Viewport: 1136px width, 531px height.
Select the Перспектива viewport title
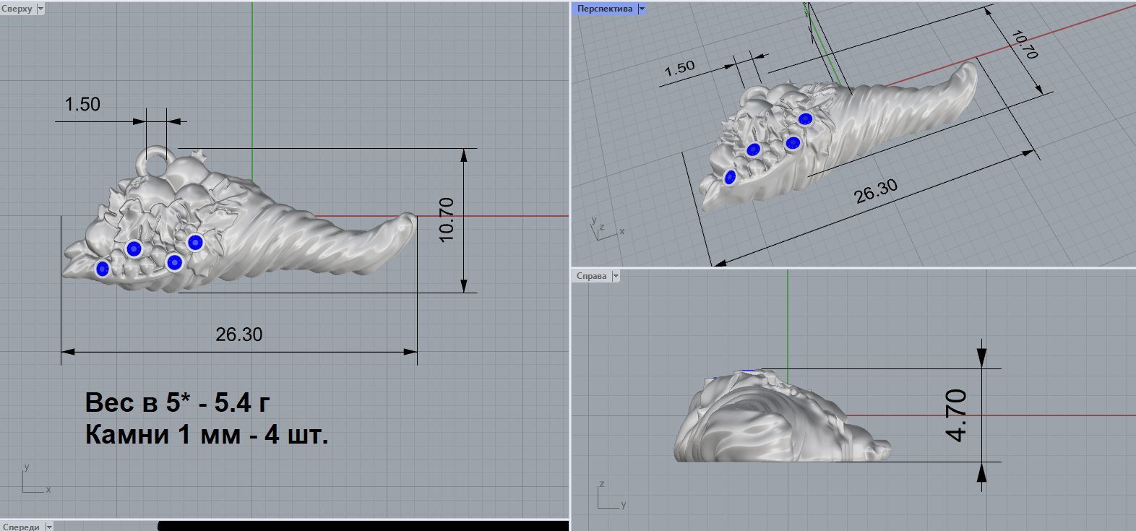pos(604,9)
